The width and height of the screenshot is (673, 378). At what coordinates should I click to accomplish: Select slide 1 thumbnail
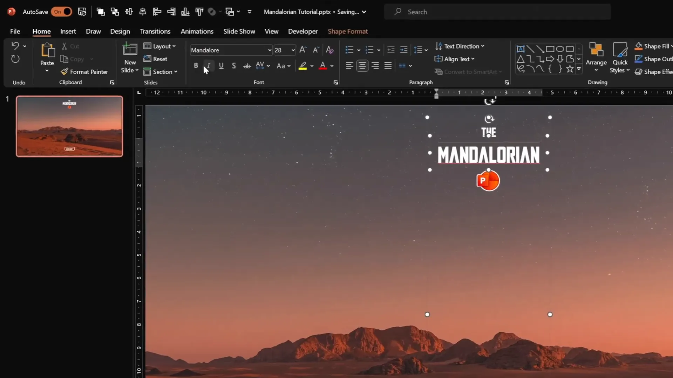tap(69, 126)
